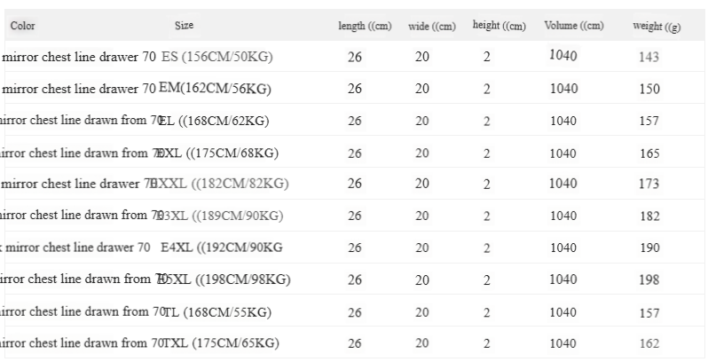Click the weight value 198
This screenshot has width=708, height=362.
coord(649,279)
